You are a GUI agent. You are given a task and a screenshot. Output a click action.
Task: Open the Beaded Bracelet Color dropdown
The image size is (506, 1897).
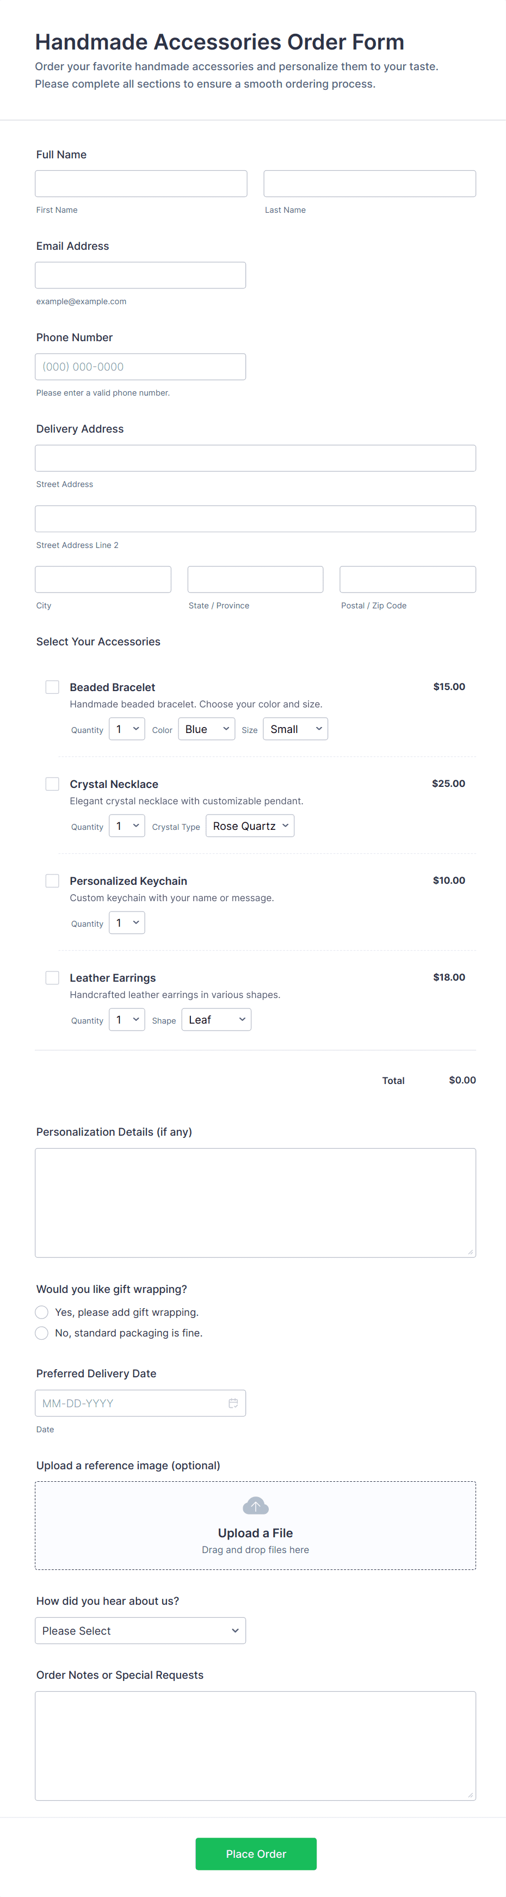point(206,729)
